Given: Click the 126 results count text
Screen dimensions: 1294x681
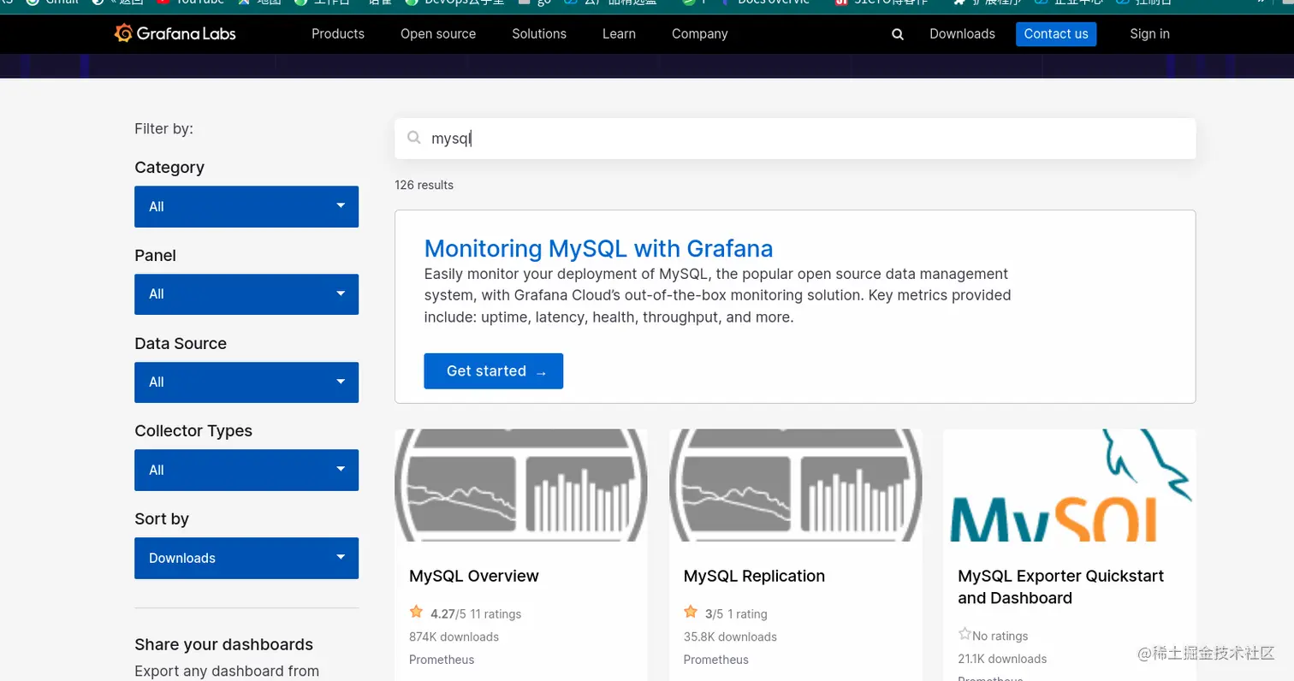Looking at the screenshot, I should coord(424,185).
